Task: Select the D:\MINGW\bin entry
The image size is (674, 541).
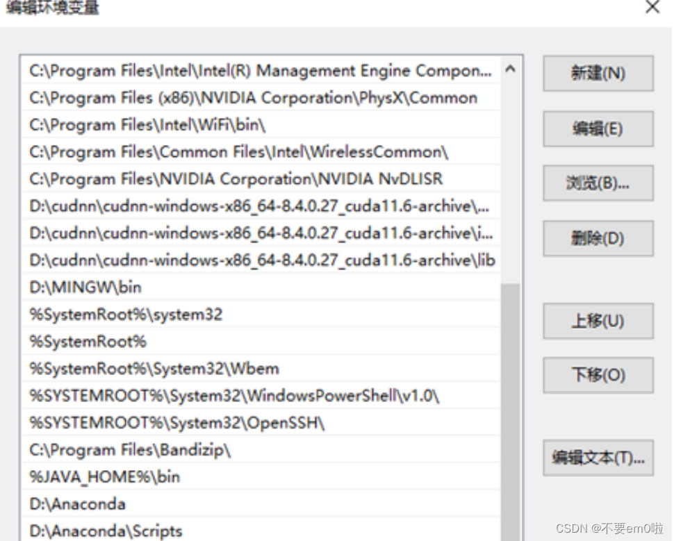Action: point(261,287)
